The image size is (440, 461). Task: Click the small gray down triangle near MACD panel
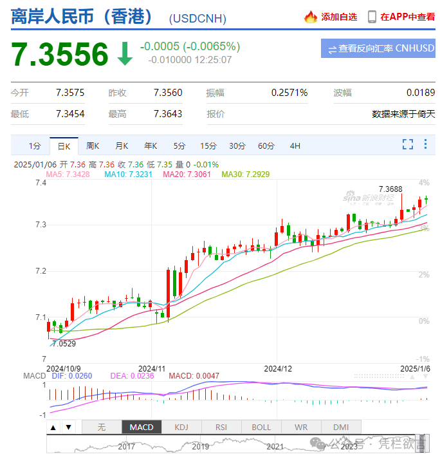[425, 377]
